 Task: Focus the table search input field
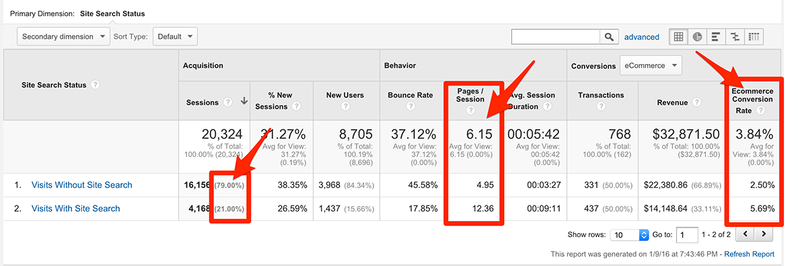tap(556, 36)
